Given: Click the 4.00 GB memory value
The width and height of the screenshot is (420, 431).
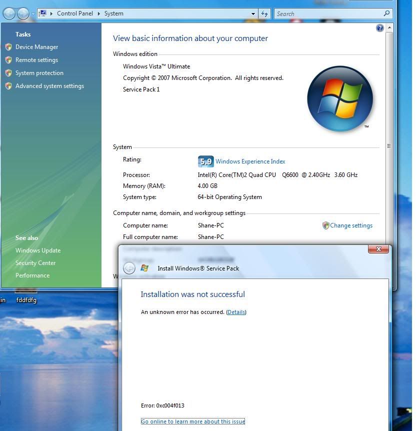Looking at the screenshot, I should [207, 186].
